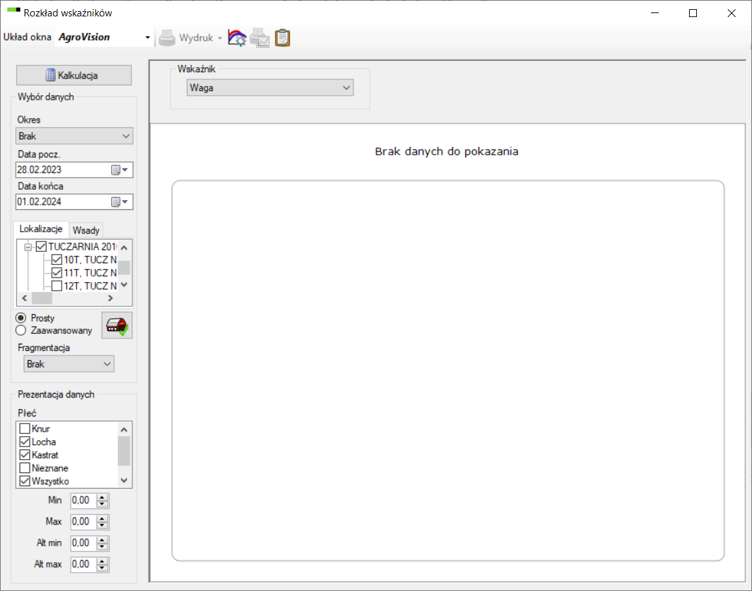Screen dimensions: 752x591
Task: Click the app icon in title bar
Action: 13,11
